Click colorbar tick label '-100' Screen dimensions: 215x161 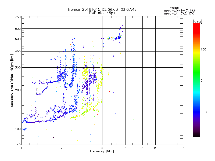click(x=205, y=112)
